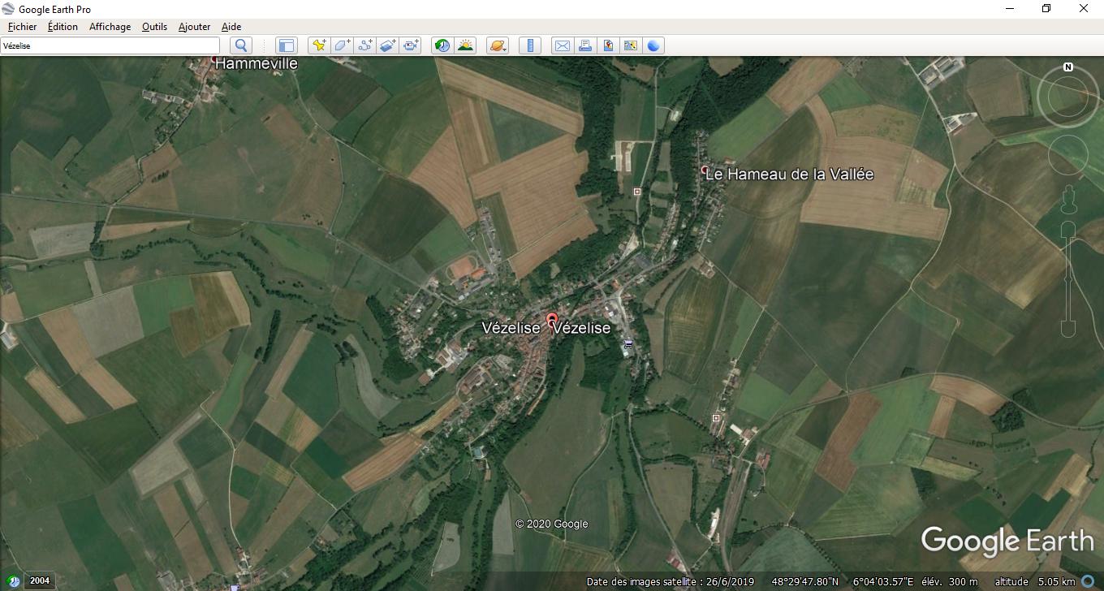Jump to 2004 historical imagery
The height and width of the screenshot is (591, 1104).
[x=40, y=581]
